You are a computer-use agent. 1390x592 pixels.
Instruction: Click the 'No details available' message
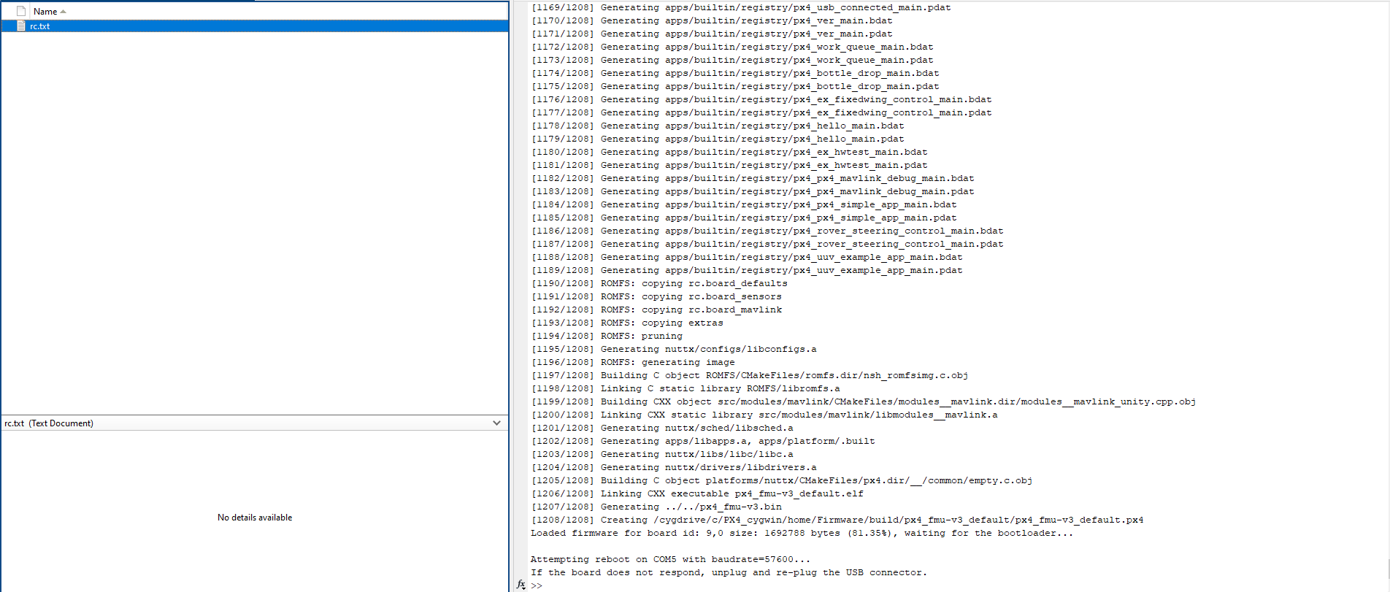click(x=255, y=518)
